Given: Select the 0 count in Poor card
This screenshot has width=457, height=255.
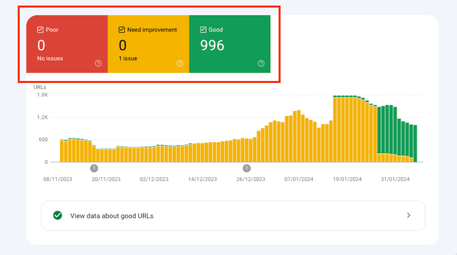Looking at the screenshot, I should 41,45.
